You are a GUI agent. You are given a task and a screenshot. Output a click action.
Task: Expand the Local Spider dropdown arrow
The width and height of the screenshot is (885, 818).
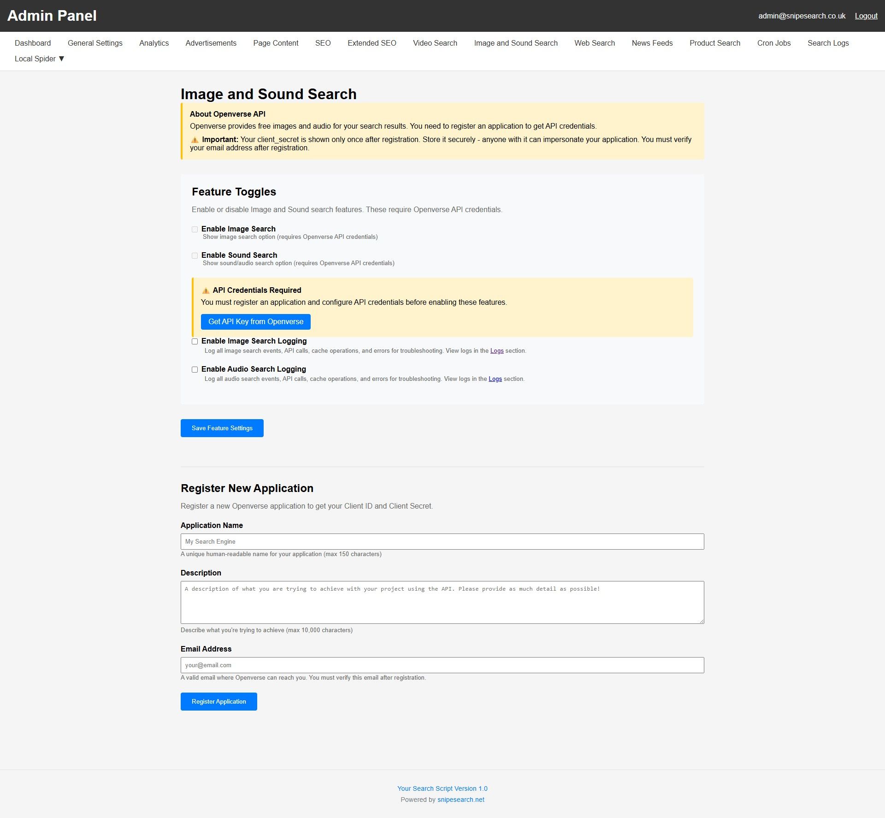[61, 59]
